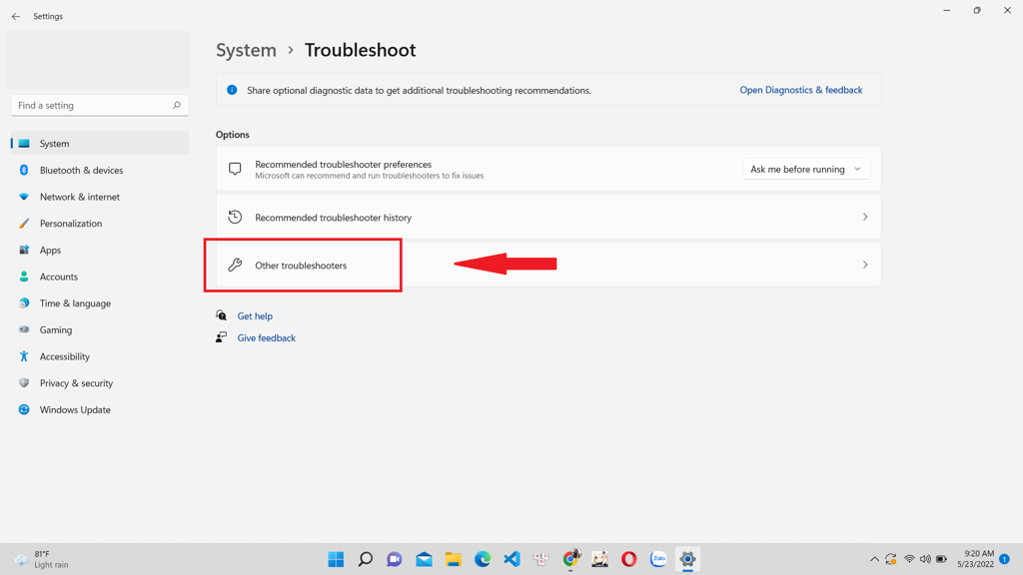Click the Gaming controller icon
This screenshot has height=575, width=1023.
[24, 329]
